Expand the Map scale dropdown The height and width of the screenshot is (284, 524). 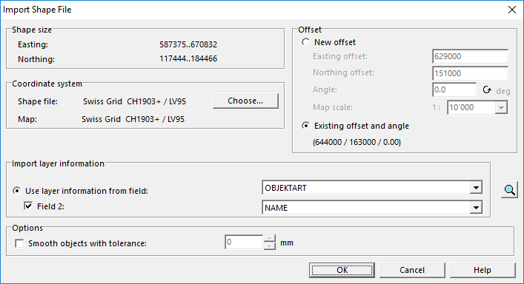click(501, 108)
